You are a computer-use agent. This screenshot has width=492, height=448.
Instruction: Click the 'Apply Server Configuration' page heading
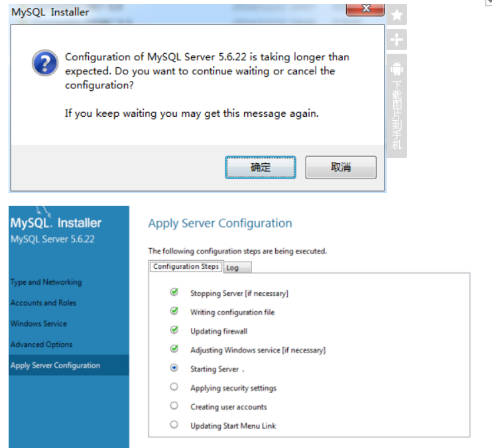(220, 224)
